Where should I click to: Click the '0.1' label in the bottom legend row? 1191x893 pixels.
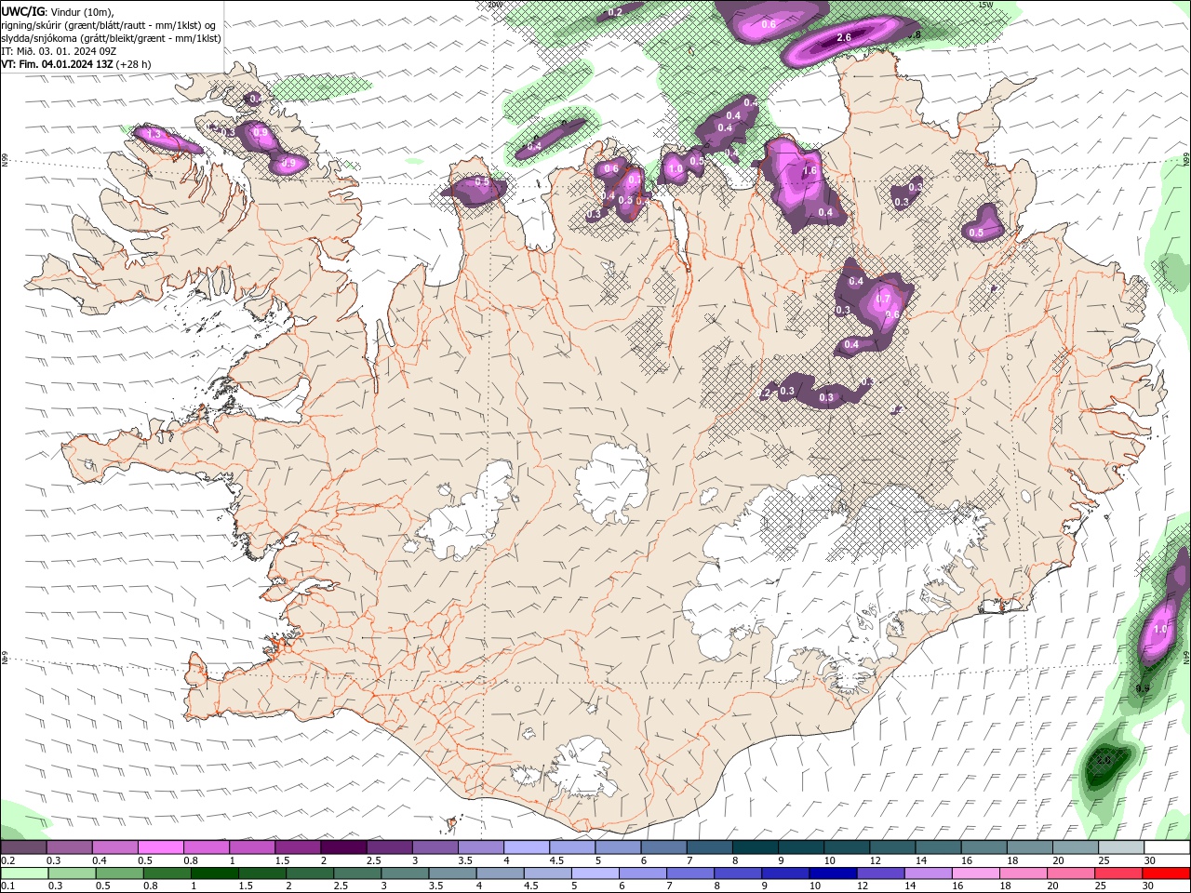[x=7, y=886]
